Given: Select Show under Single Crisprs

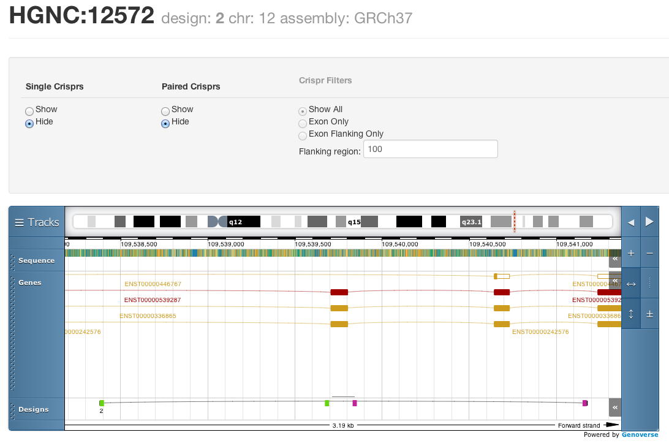Looking at the screenshot, I should 29,112.
